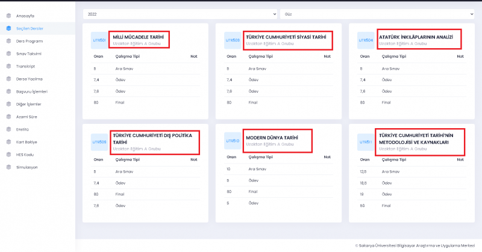This screenshot has width=482, height=252.
Task: Go to Diğer İşlemler menu item
Action: (28, 104)
